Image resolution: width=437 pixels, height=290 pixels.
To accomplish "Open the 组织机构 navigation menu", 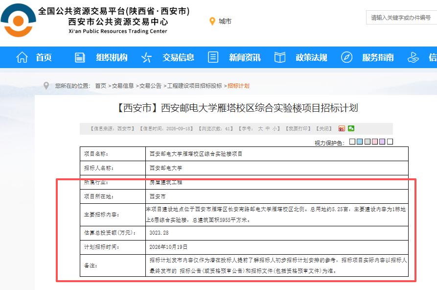I will (112, 57).
